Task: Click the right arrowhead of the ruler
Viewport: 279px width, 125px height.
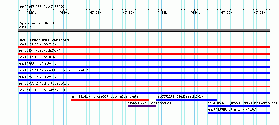Action: point(269,10)
